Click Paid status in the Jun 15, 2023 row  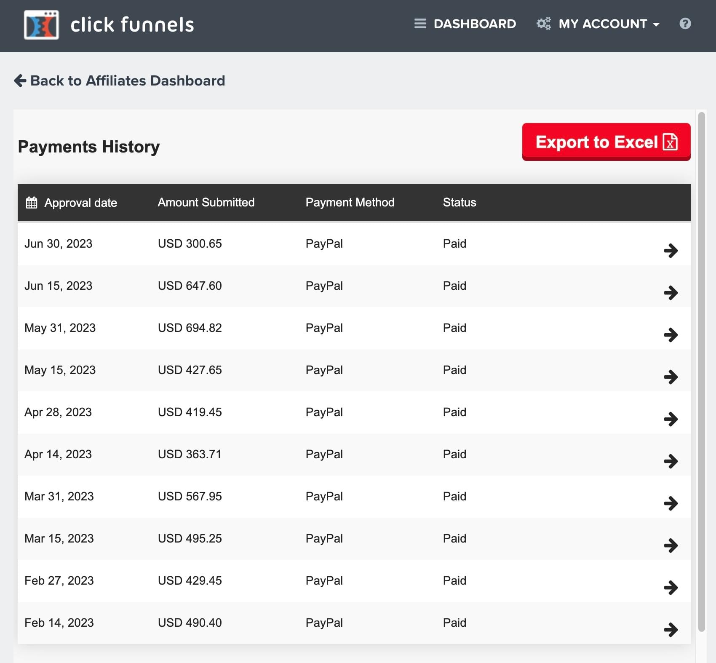pyautogui.click(x=454, y=286)
